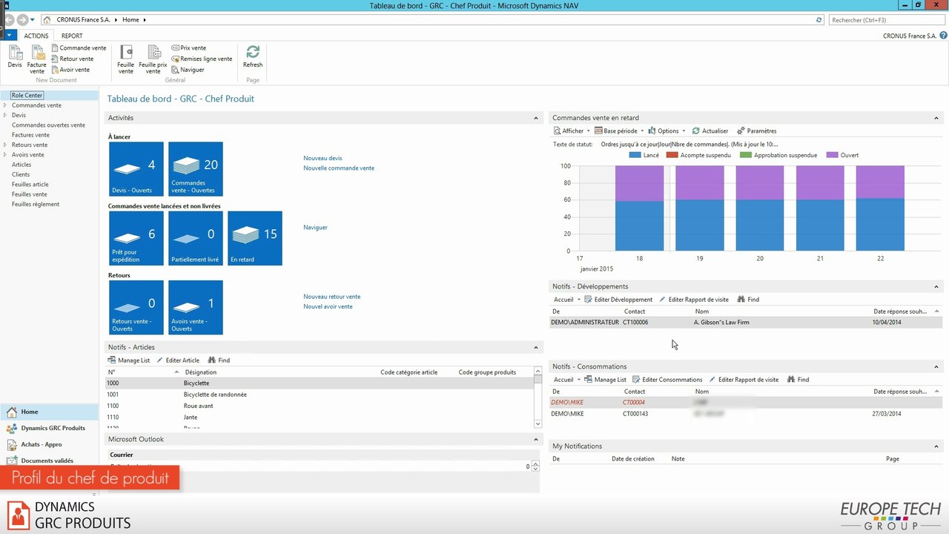Open the Devis - Ouverts tile
The height and width of the screenshot is (534, 949).
tap(136, 169)
